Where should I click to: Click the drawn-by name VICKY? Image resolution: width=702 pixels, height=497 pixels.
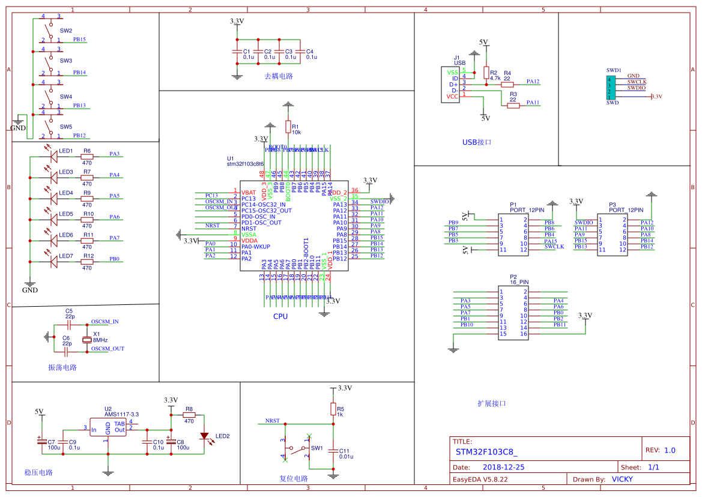click(622, 479)
